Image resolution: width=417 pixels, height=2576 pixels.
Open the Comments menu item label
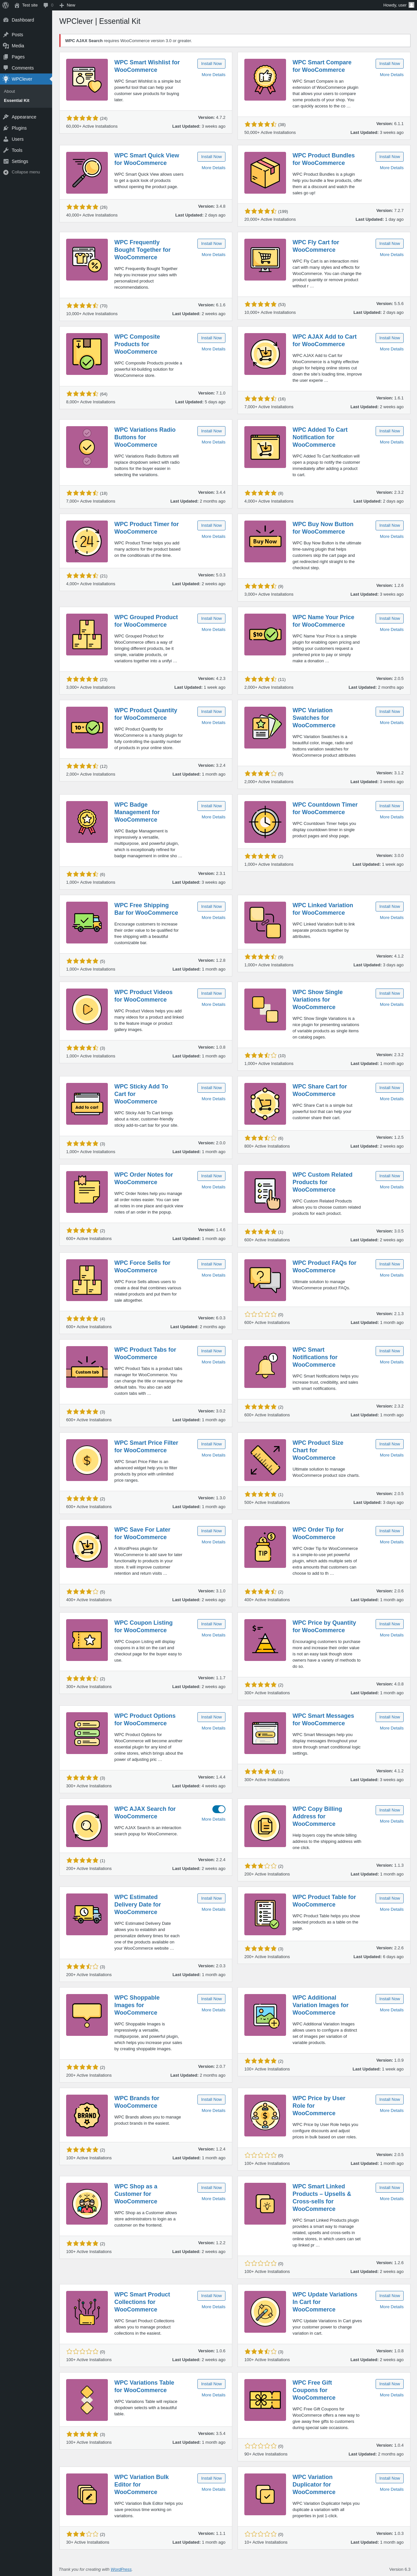click(x=23, y=68)
